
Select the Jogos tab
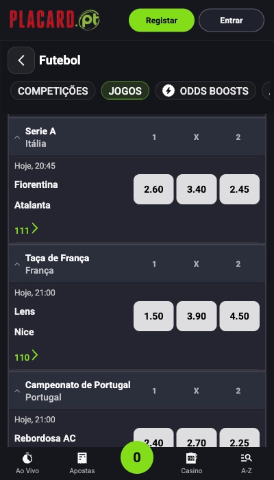[x=125, y=91]
